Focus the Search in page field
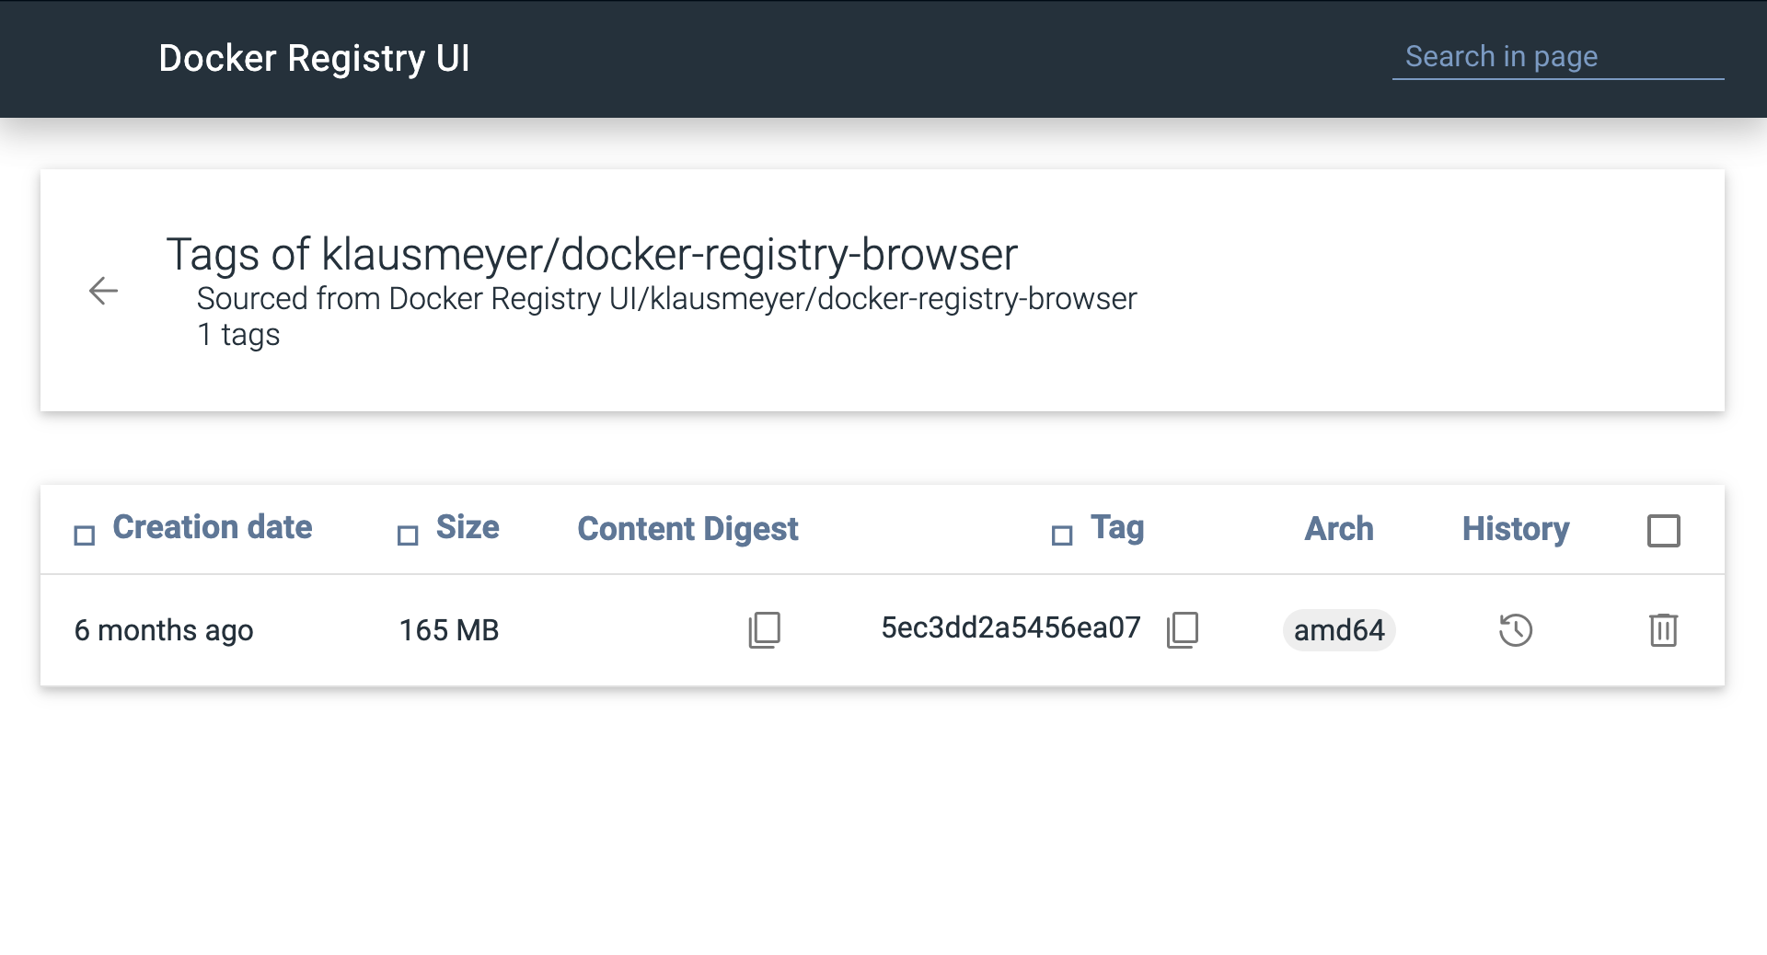The height and width of the screenshot is (955, 1767). tap(1557, 57)
